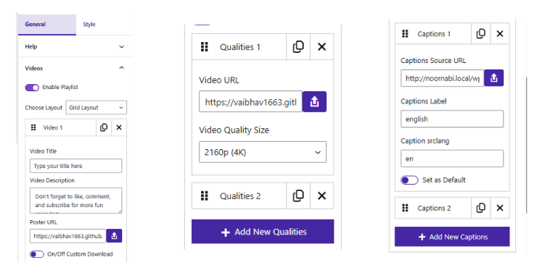Remove the Captions 1 item
534x273 pixels.
pos(500,33)
